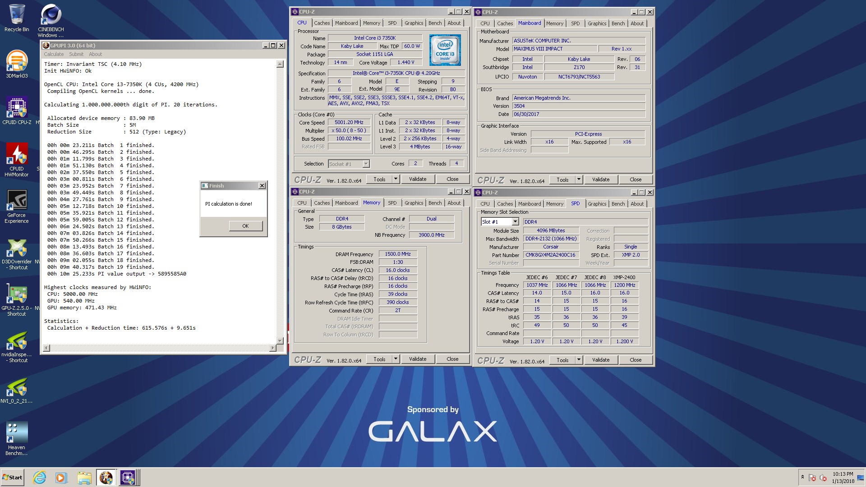This screenshot has height=487, width=866.
Task: Click GPUPI horizontal scrollbar right arrow
Action: pos(272,348)
